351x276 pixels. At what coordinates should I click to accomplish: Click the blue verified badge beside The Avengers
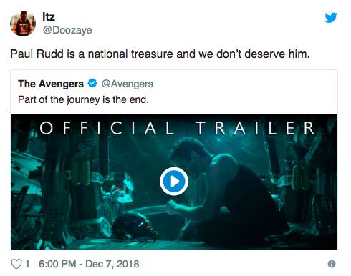coord(92,84)
